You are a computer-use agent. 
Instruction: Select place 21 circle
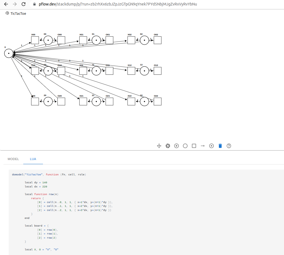pos(96,102)
